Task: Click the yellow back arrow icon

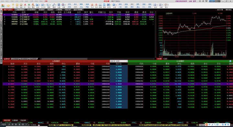Action: point(8,5)
